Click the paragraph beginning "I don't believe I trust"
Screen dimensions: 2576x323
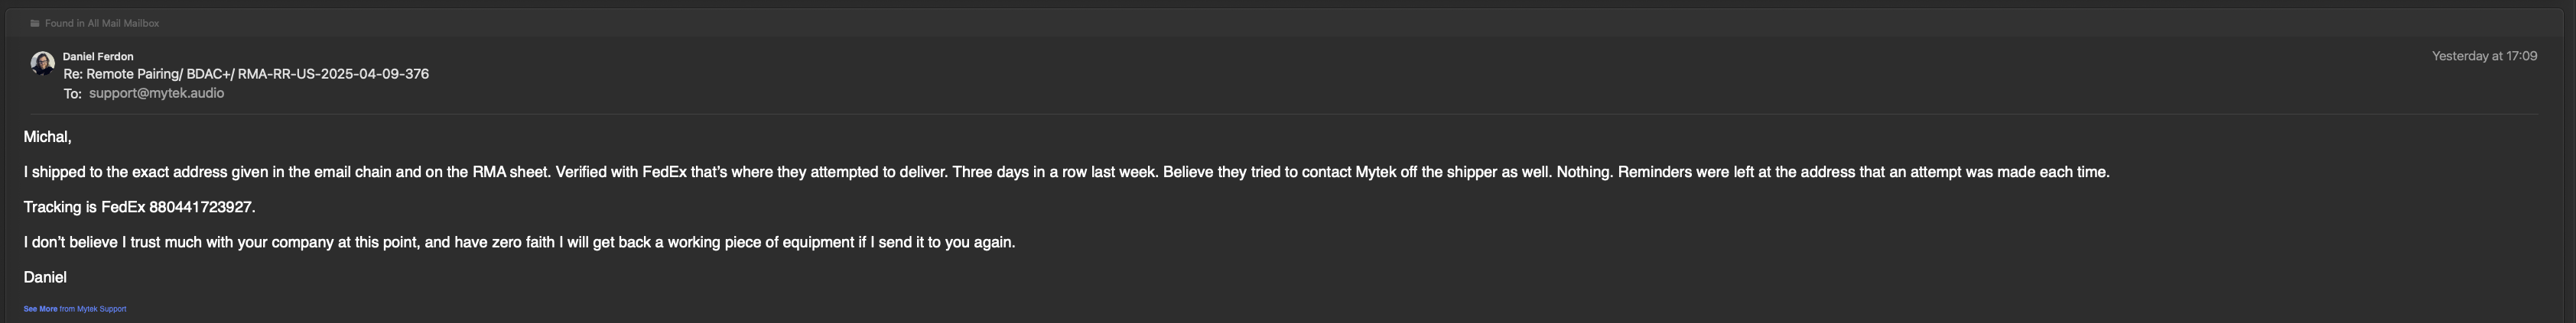pos(519,242)
